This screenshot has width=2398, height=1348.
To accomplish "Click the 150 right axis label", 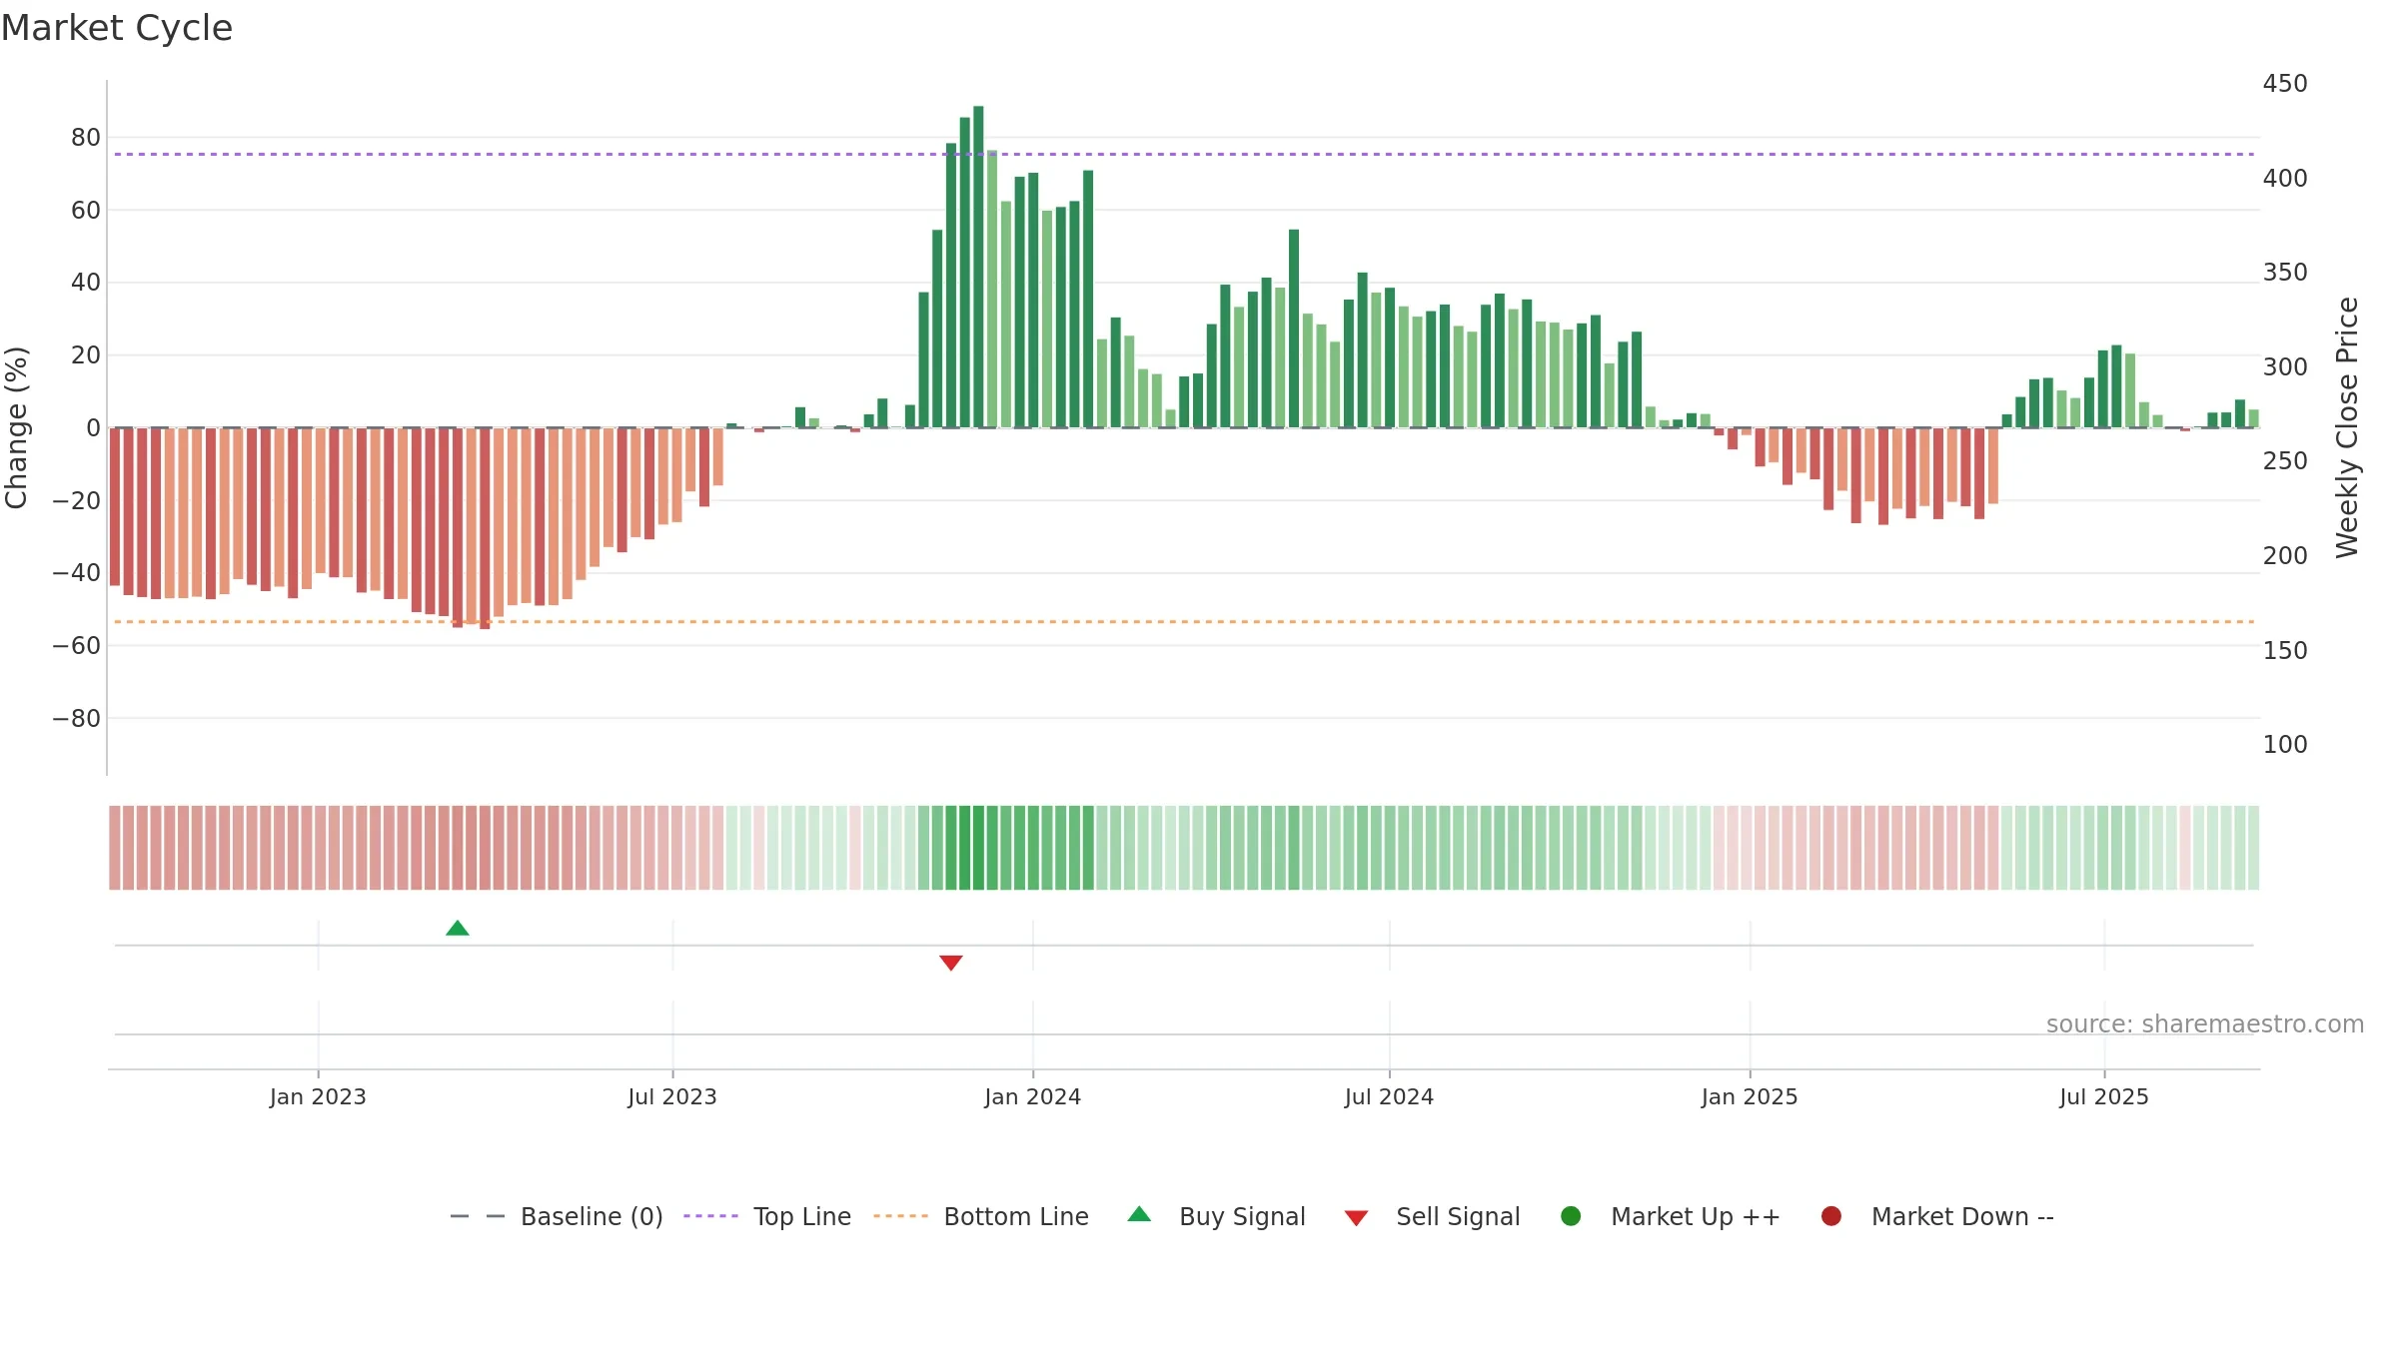I will coord(2285,651).
